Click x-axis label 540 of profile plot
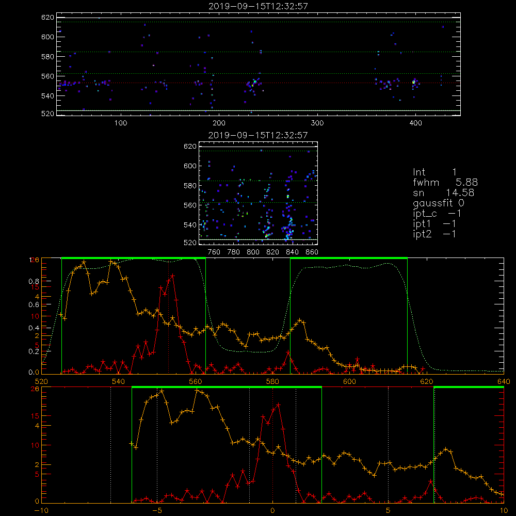Image resolution: width=516 pixels, height=516 pixels. click(119, 381)
